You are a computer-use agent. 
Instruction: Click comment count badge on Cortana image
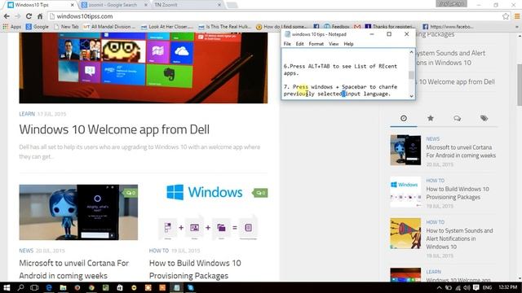130,193
